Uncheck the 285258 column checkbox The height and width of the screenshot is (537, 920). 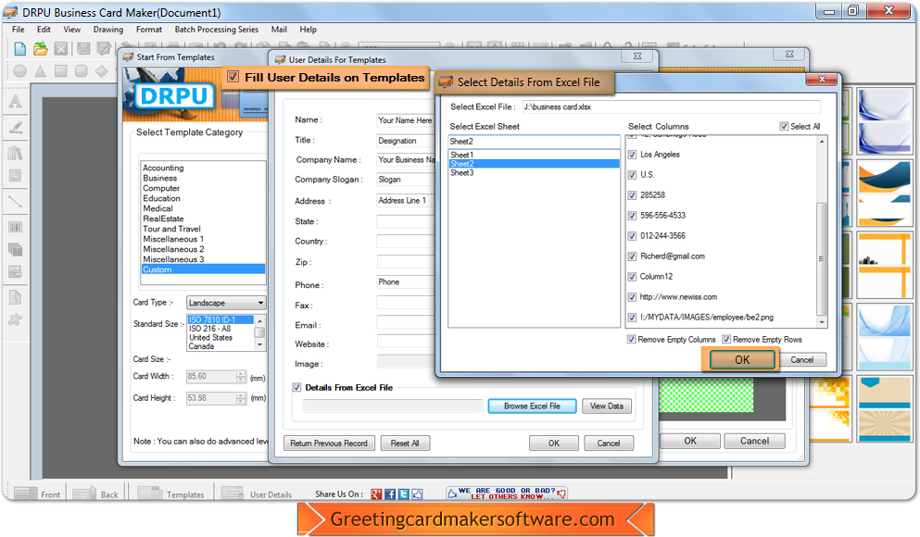coord(632,195)
